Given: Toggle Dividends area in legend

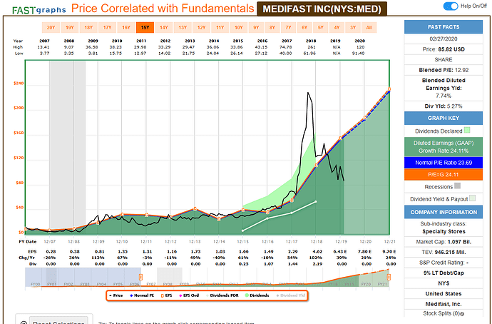Looking at the screenshot, I should click(257, 295).
